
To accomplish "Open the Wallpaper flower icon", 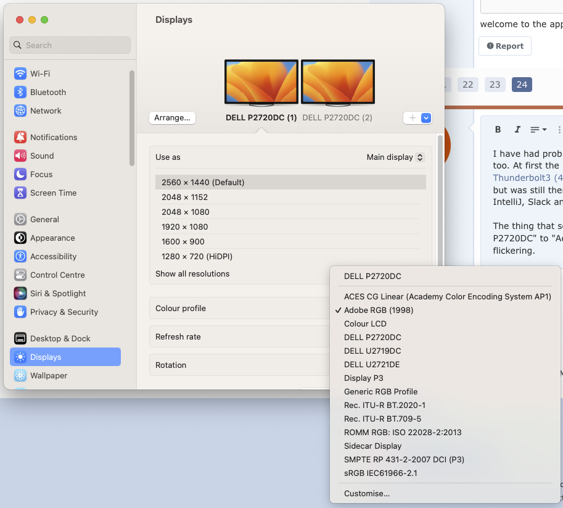I will tap(20, 376).
